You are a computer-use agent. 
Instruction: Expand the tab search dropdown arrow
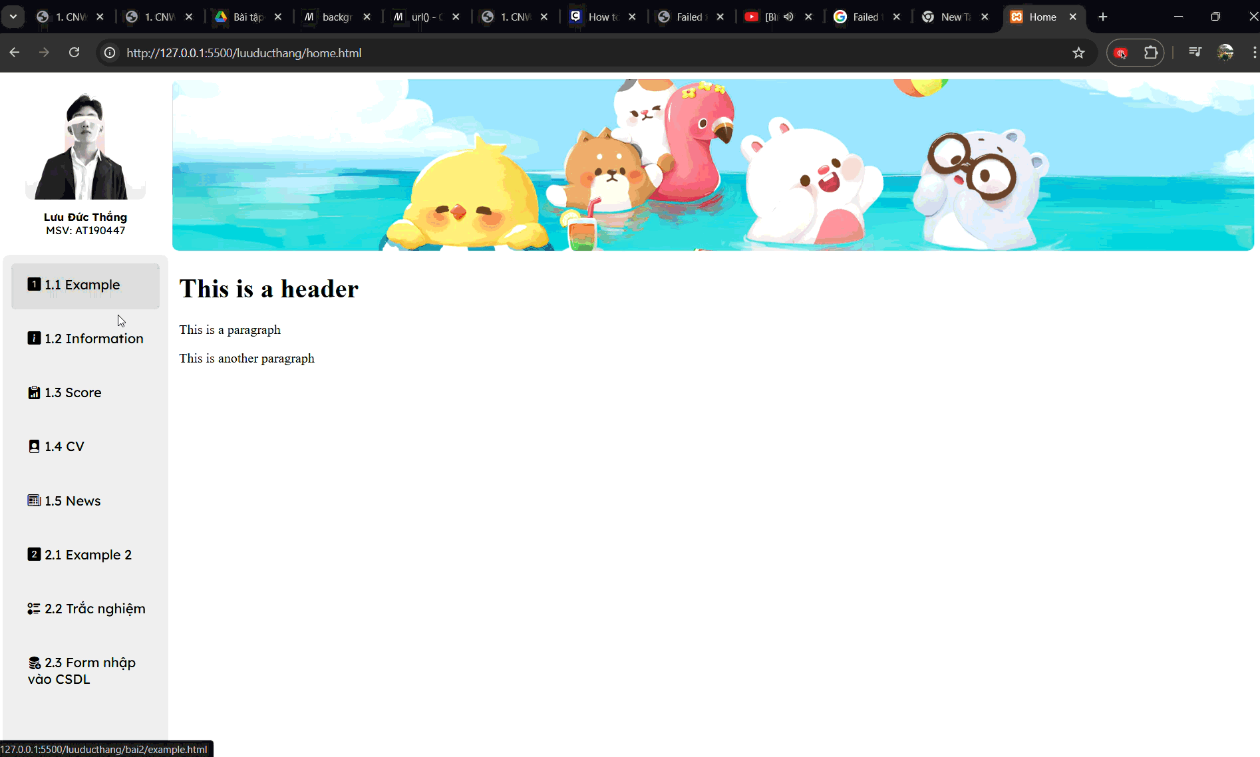point(13,17)
